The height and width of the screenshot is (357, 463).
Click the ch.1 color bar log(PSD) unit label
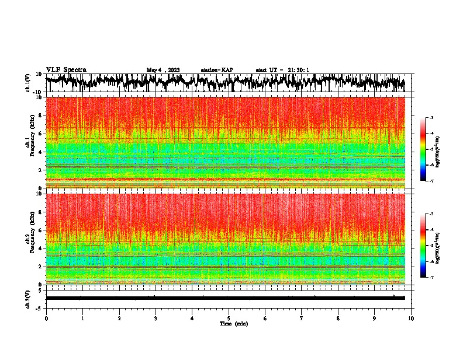pyautogui.click(x=438, y=152)
